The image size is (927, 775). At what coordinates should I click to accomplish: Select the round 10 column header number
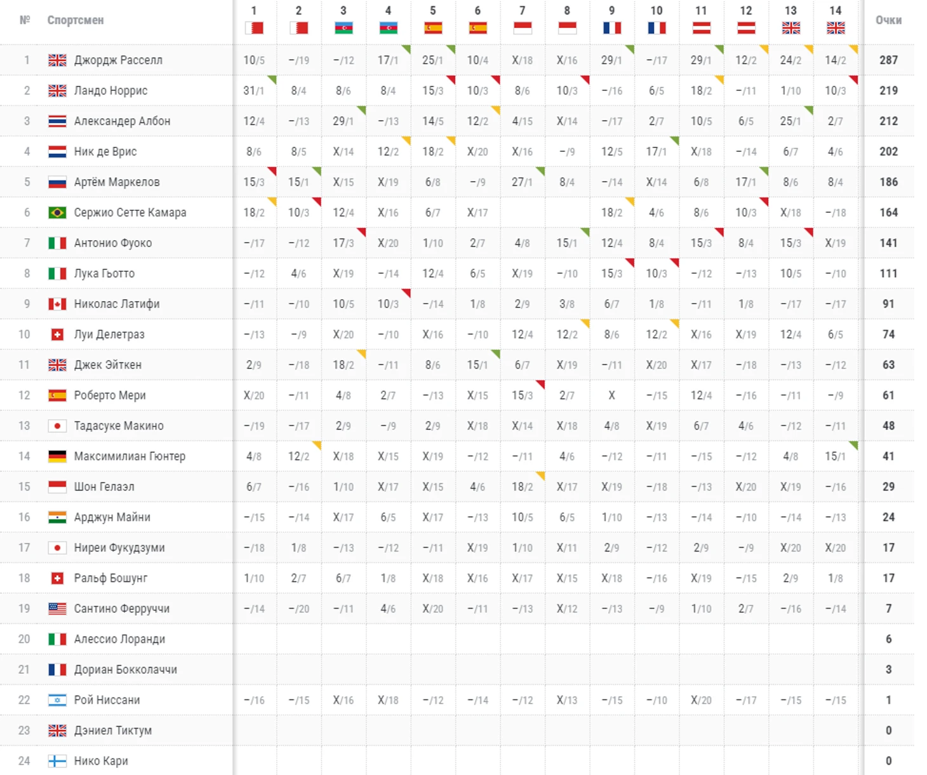(x=657, y=11)
